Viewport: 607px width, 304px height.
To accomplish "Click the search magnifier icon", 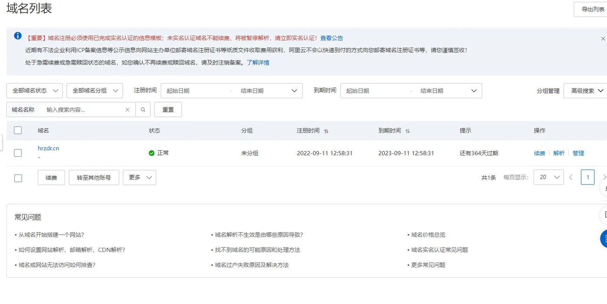I will tap(143, 110).
